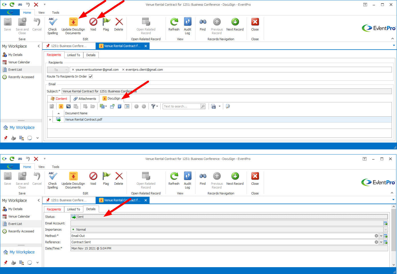Click the Date/Time field in bottom window
The image size is (397, 274).
pos(229,248)
